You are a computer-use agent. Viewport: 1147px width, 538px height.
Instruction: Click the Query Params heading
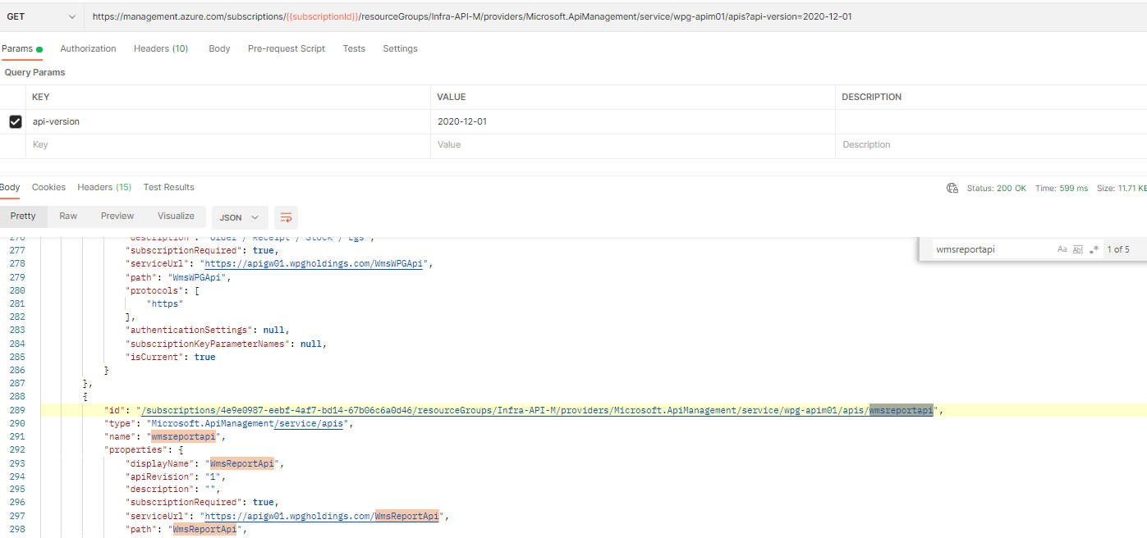(x=35, y=73)
